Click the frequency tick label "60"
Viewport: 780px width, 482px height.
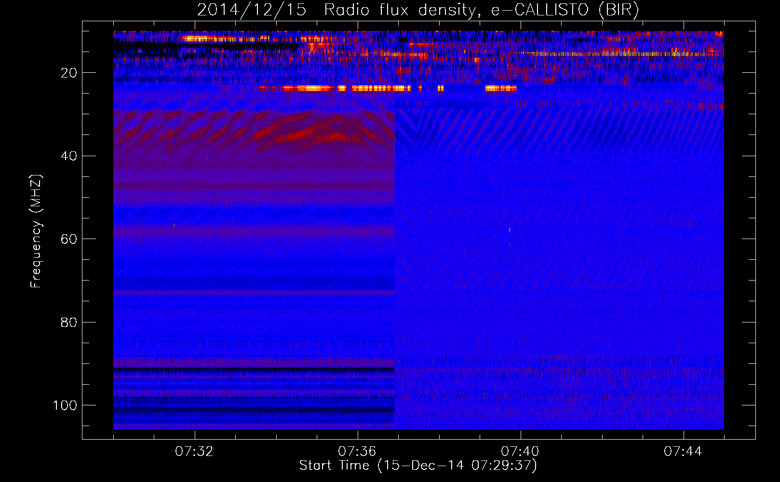coord(69,239)
